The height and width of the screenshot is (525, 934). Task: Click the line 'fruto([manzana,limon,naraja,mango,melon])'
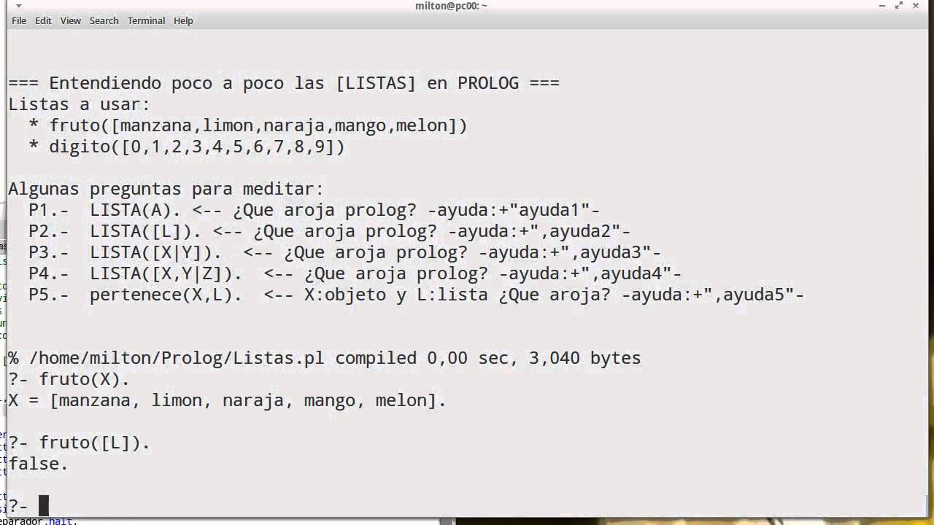point(258,125)
